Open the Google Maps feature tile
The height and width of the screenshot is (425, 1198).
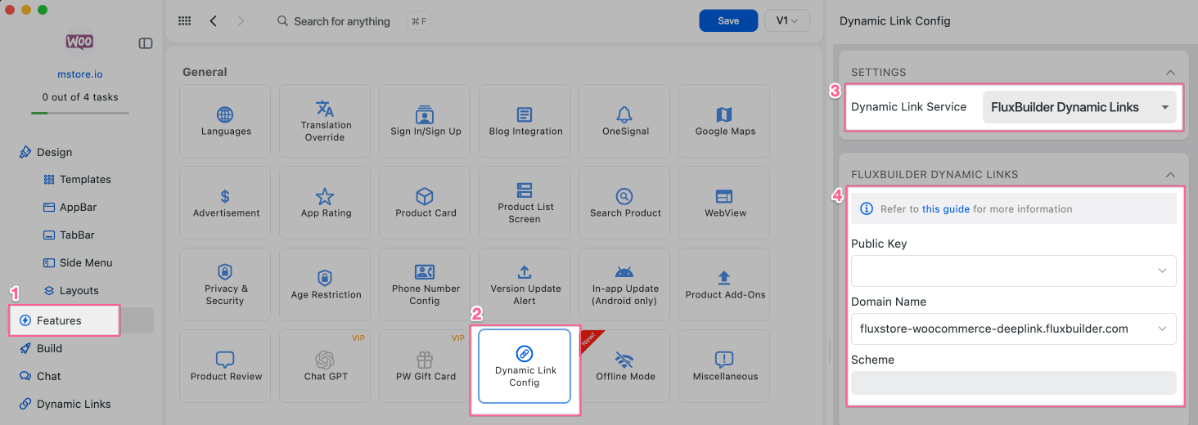pos(724,121)
